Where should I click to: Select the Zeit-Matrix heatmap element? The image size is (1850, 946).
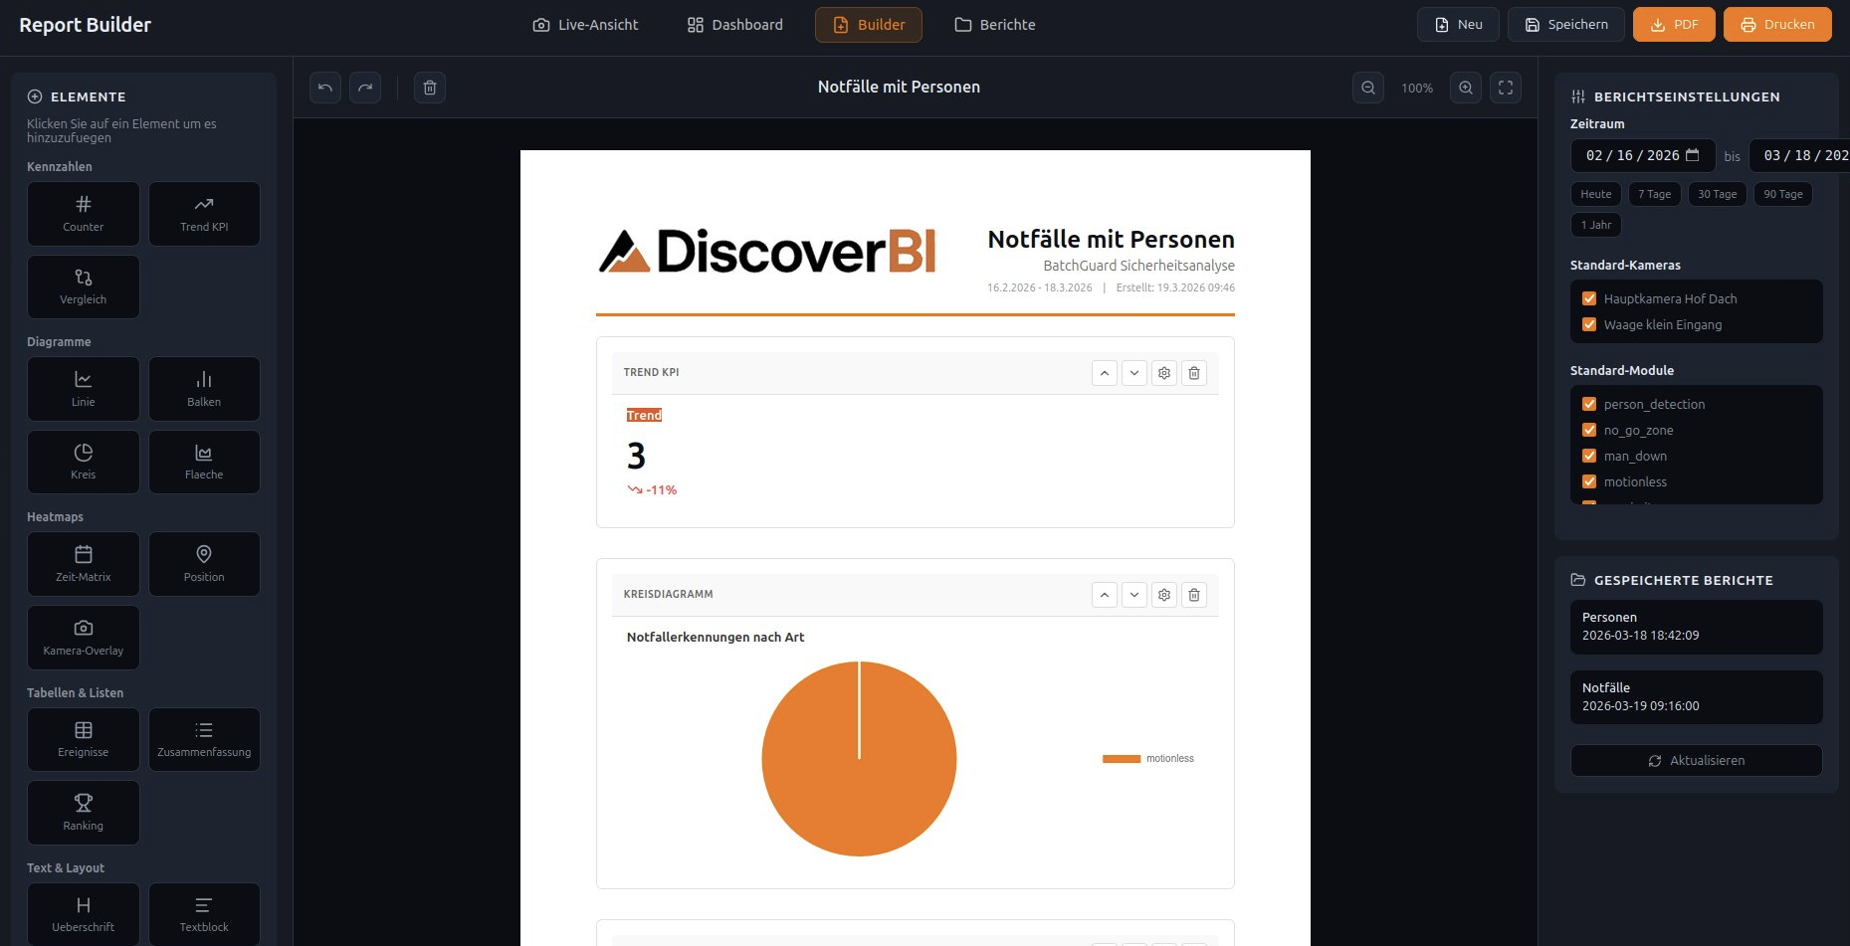pos(83,563)
